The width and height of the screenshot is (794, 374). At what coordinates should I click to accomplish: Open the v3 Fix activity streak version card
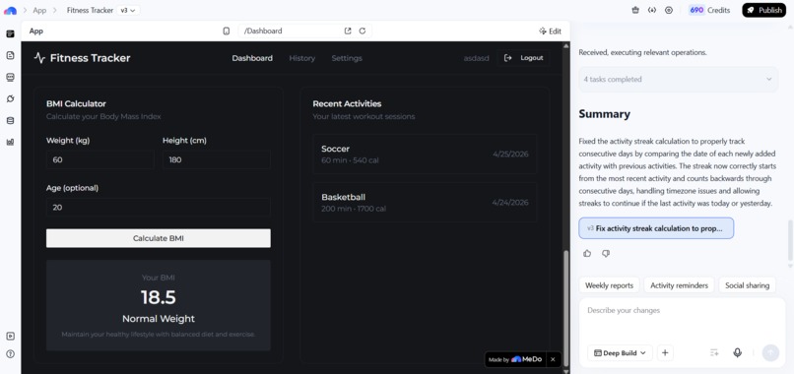pos(656,228)
